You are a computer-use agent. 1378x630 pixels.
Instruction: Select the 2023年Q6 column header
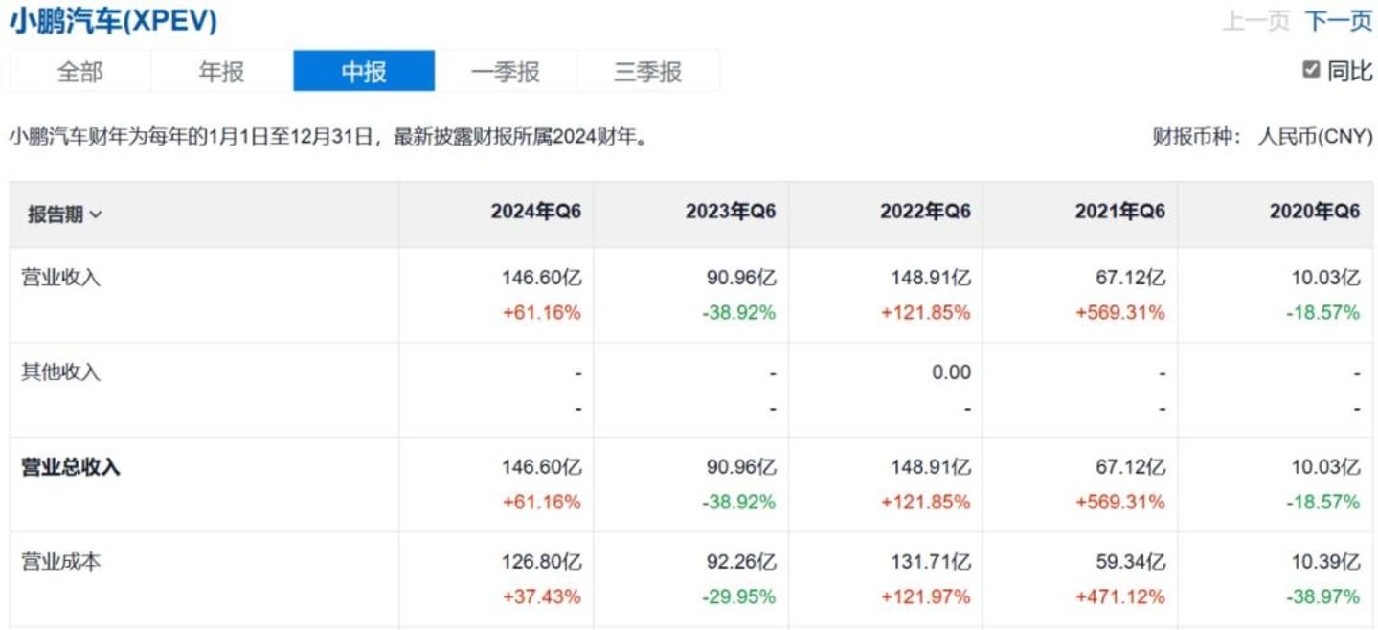731,213
